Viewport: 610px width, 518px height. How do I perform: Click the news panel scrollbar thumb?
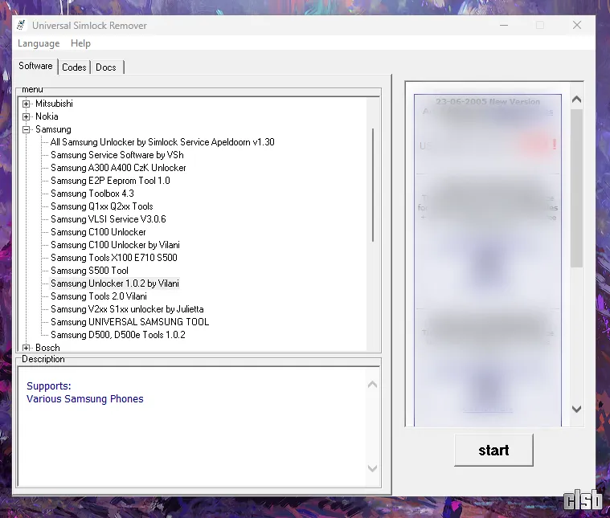click(576, 188)
